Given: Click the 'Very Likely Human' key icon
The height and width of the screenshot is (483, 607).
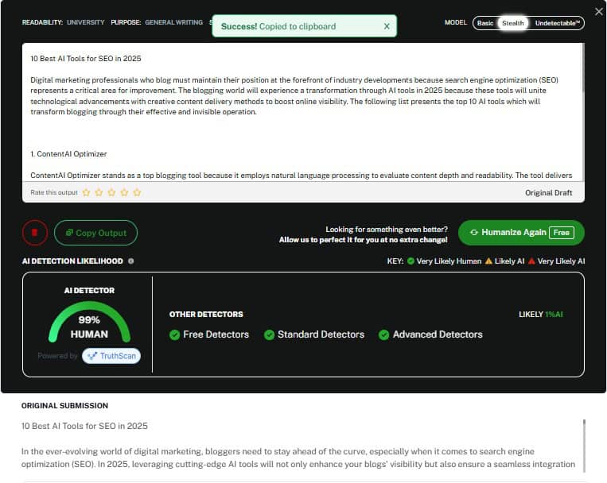Looking at the screenshot, I should [411, 261].
